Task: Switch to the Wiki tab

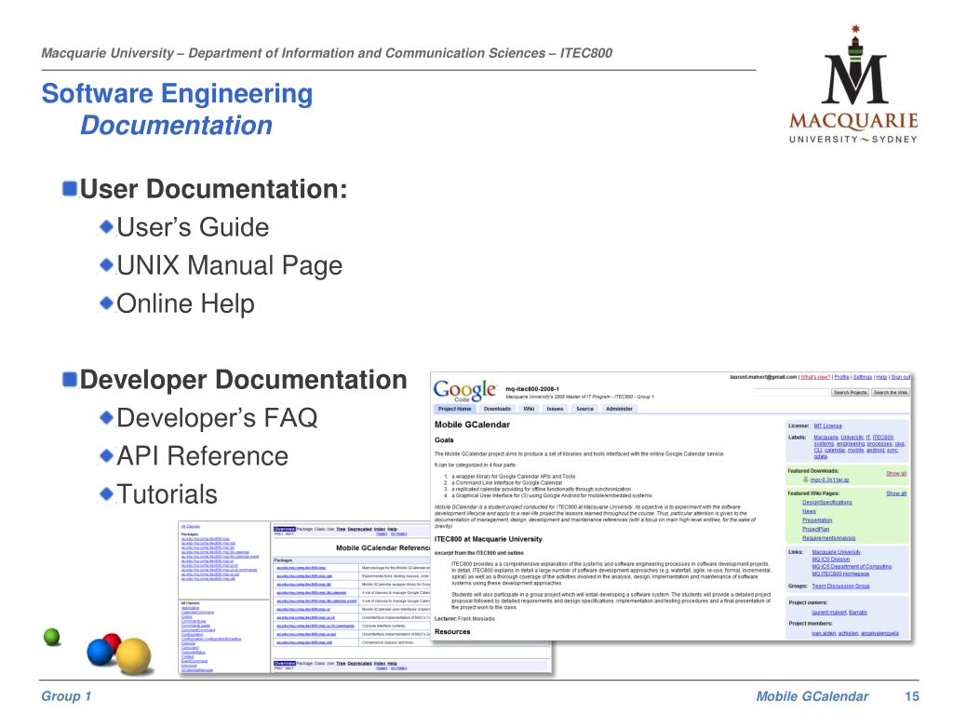Action: pyautogui.click(x=529, y=409)
